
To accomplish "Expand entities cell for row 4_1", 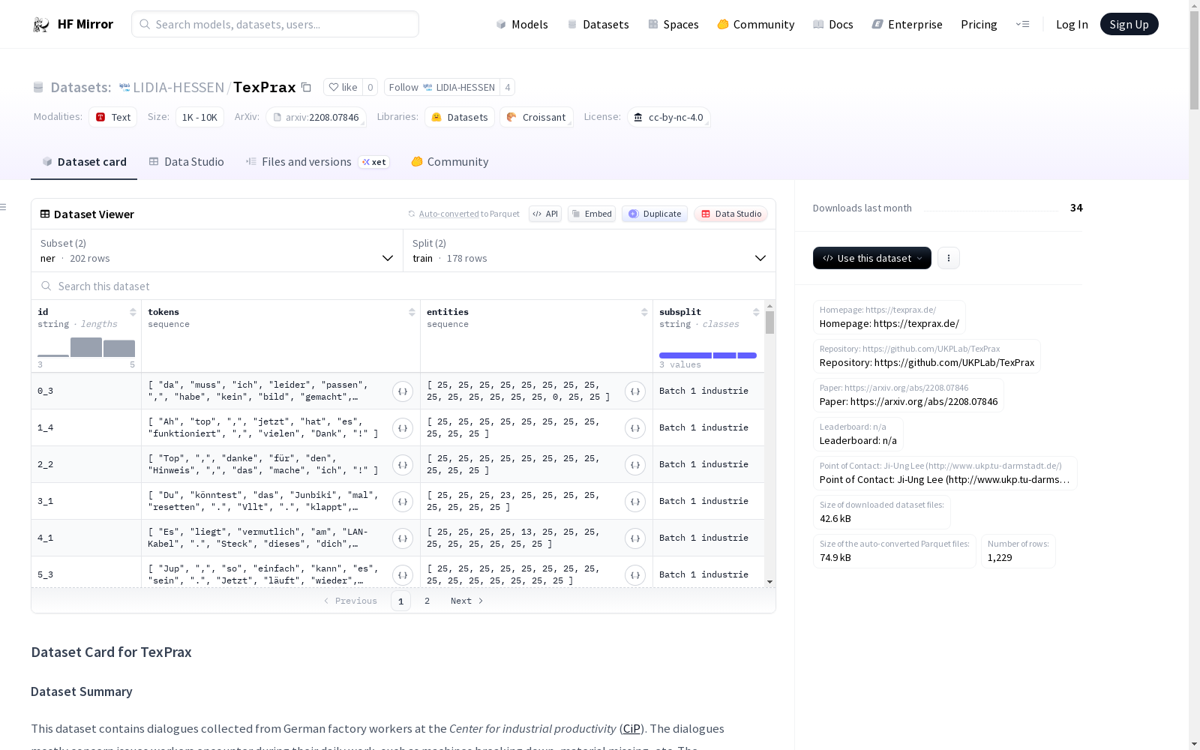I will (x=635, y=538).
